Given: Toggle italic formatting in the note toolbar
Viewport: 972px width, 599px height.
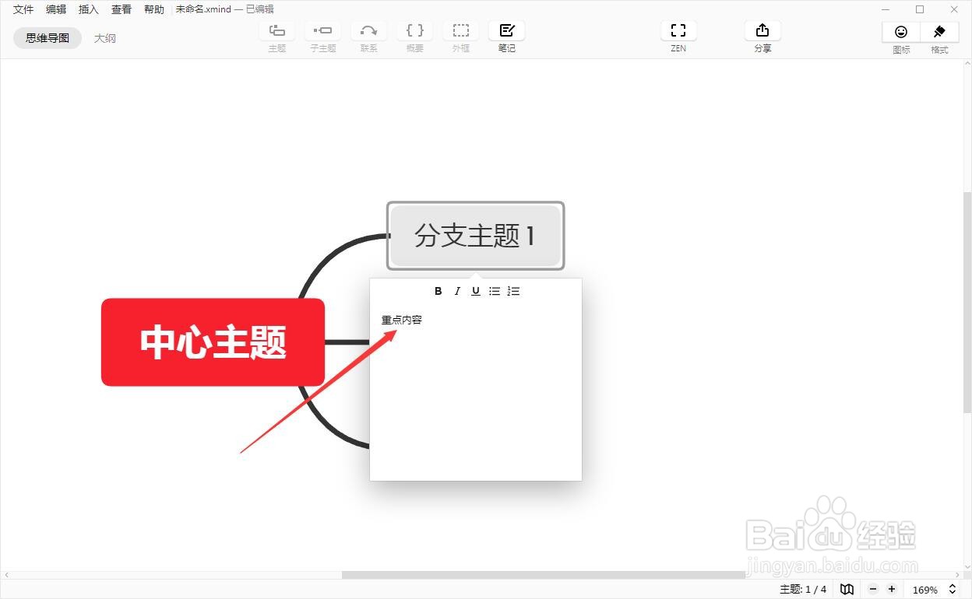Looking at the screenshot, I should [457, 291].
